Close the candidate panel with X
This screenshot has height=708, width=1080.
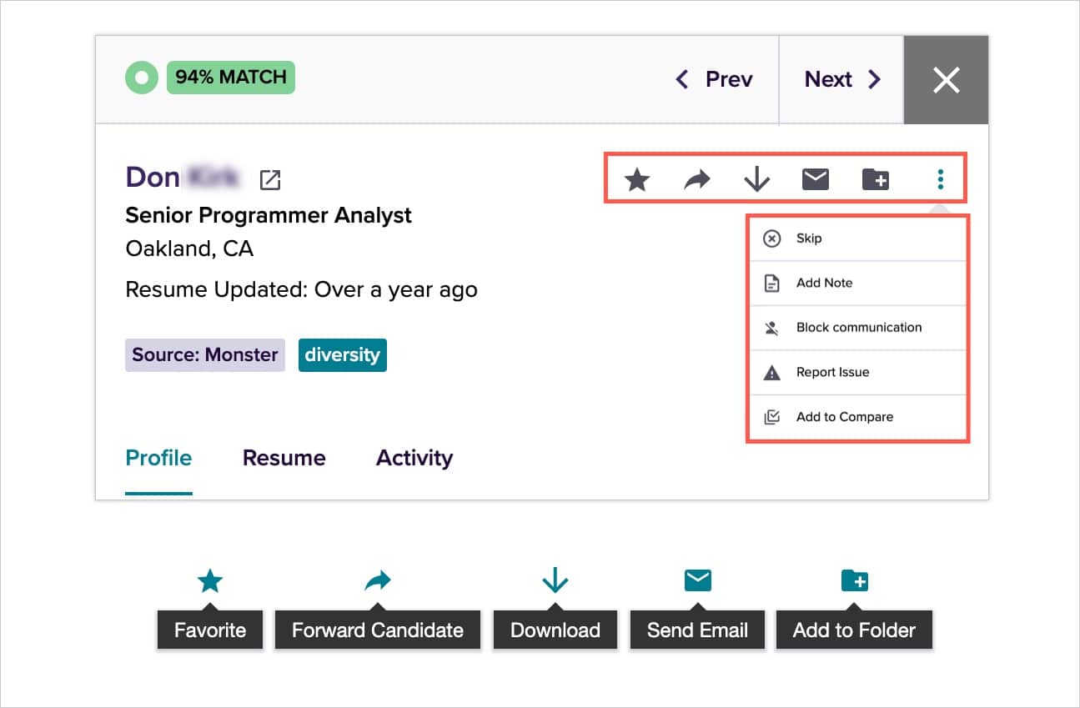click(946, 80)
